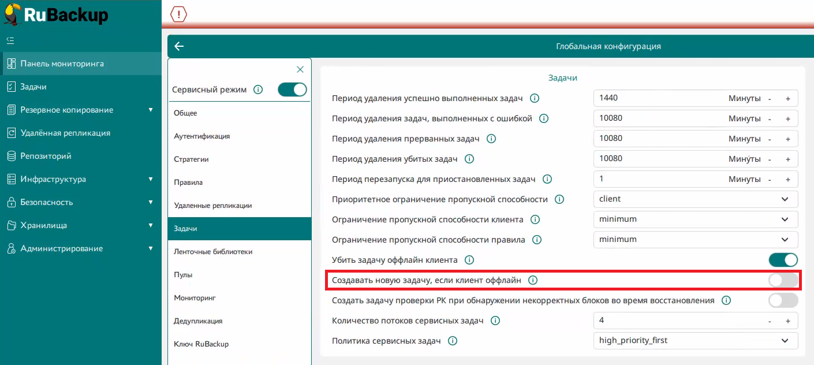This screenshot has height=365, width=814.
Task: Decrease Количество потоков сервисных задач value
Action: 770,321
